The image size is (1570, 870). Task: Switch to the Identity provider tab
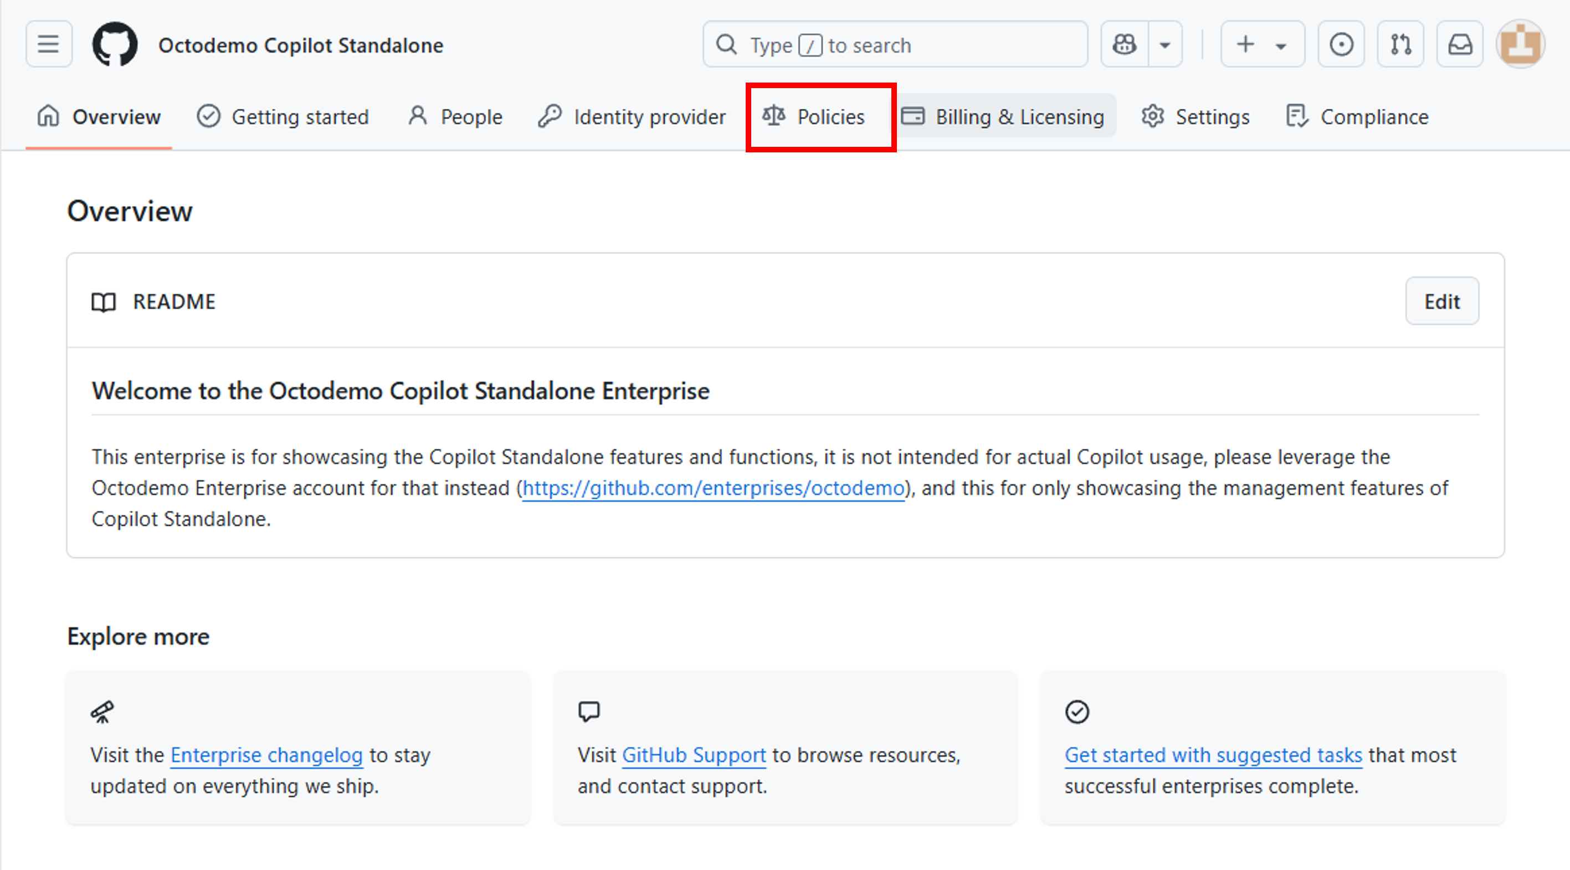tap(632, 116)
